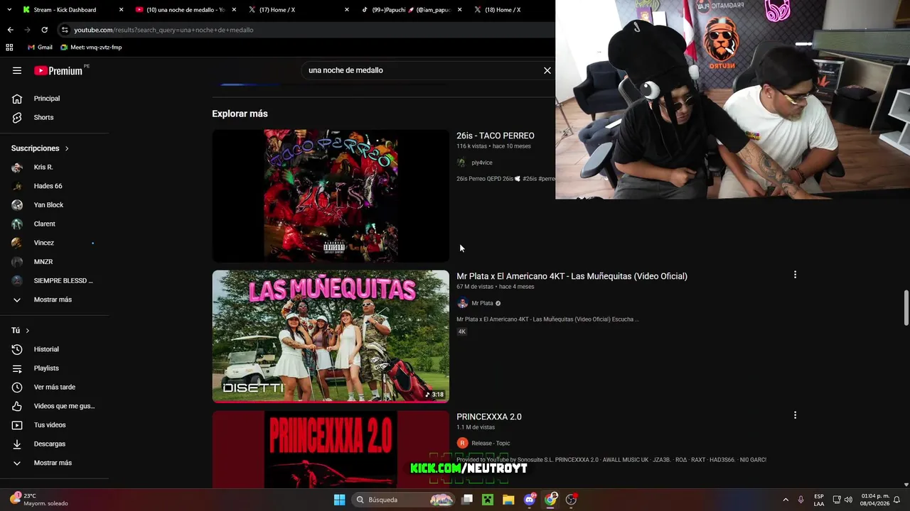Expand Tú section's lower Mostrar más
This screenshot has height=511, width=910.
pyautogui.click(x=53, y=463)
